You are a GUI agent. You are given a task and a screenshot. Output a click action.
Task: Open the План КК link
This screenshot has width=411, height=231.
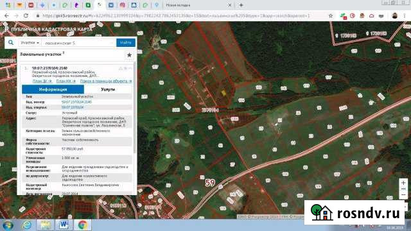point(66,81)
